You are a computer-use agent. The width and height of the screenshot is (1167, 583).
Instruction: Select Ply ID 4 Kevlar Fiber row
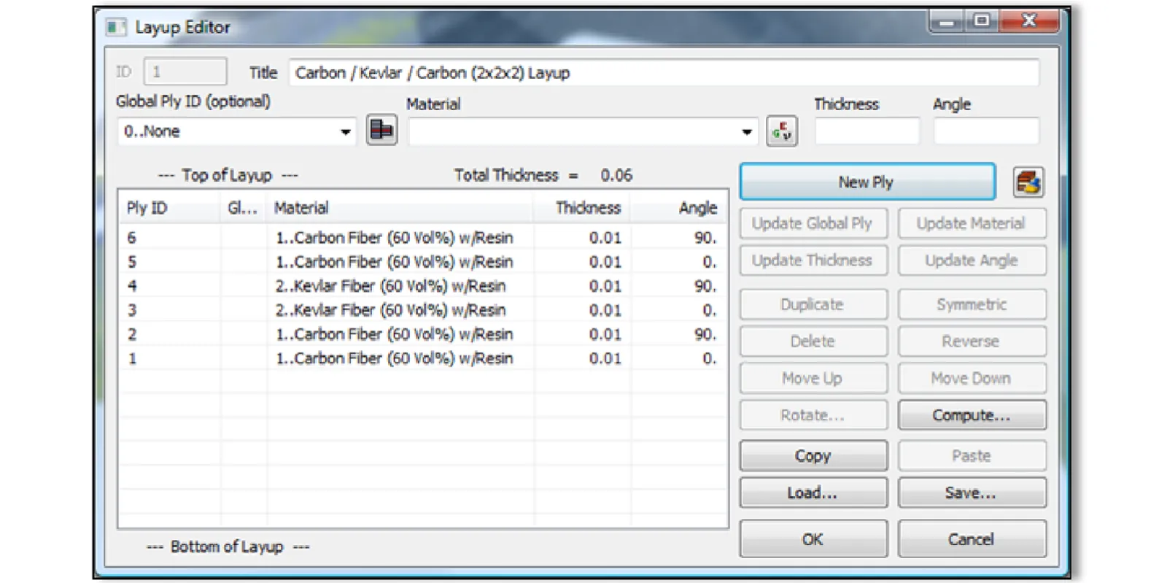(x=422, y=286)
